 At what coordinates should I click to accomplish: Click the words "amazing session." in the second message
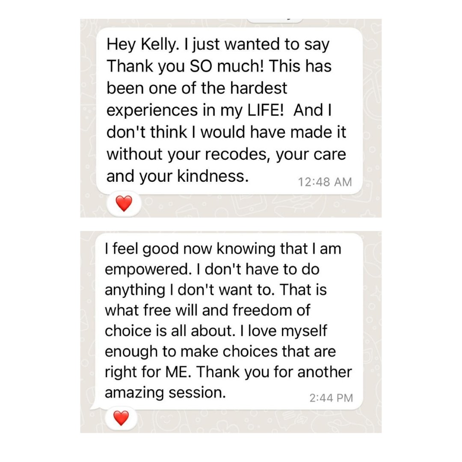tap(165, 393)
